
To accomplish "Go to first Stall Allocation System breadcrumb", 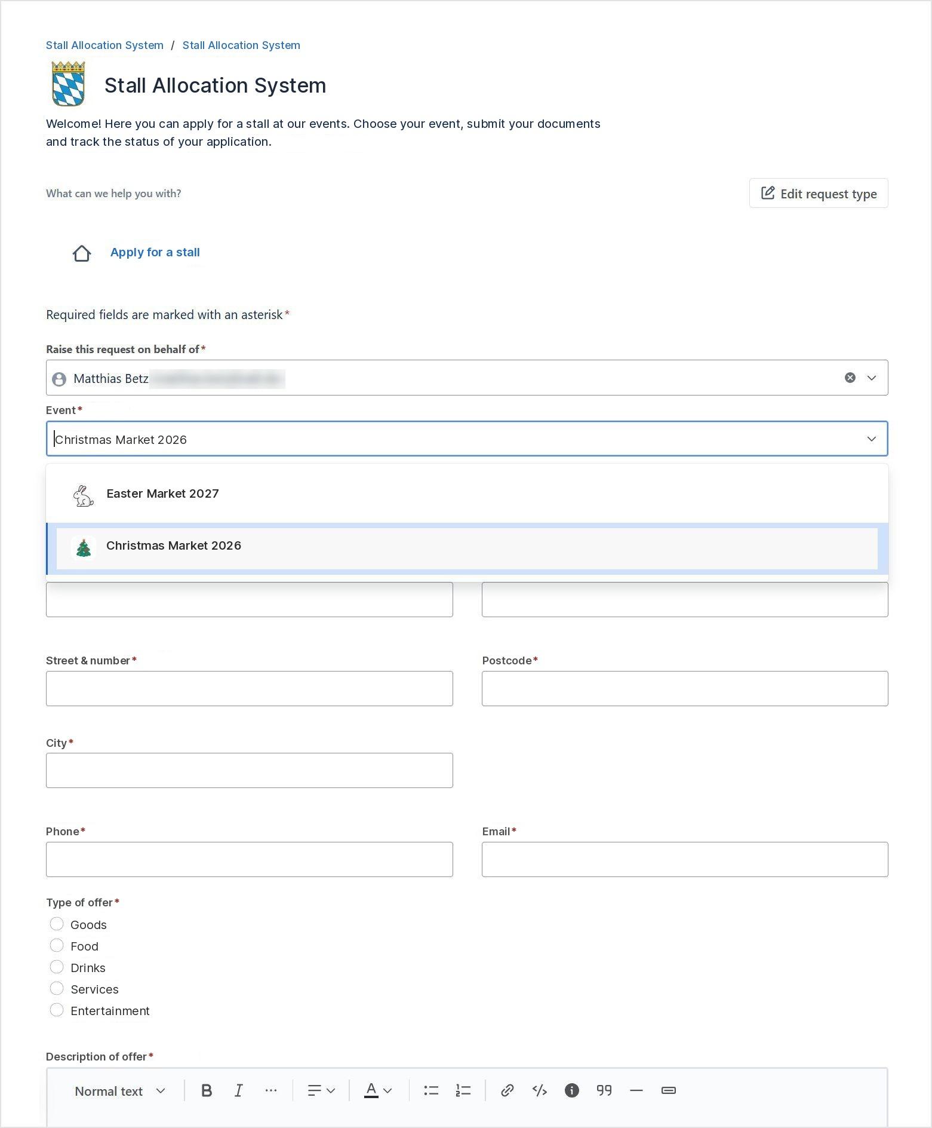I will tap(104, 45).
